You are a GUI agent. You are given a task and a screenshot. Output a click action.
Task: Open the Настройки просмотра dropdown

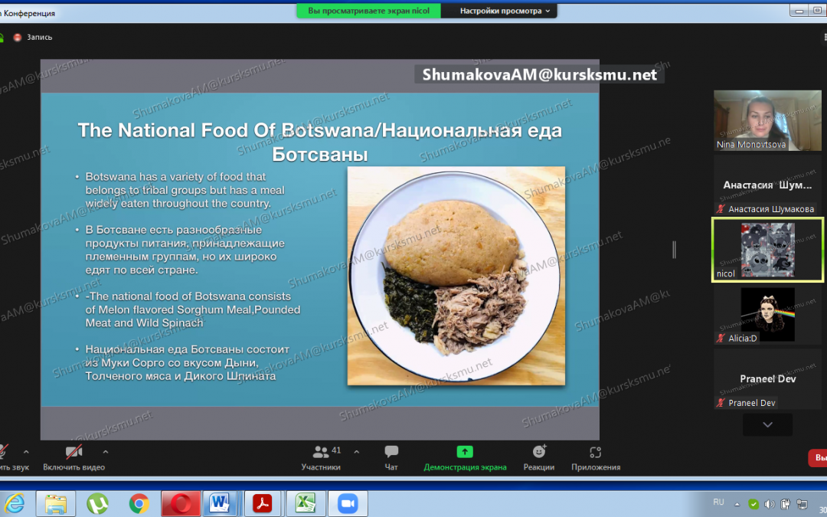(x=498, y=11)
